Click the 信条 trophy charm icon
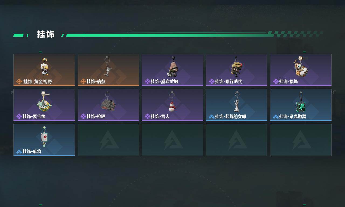The width and height of the screenshot is (345, 207). (x=108, y=66)
